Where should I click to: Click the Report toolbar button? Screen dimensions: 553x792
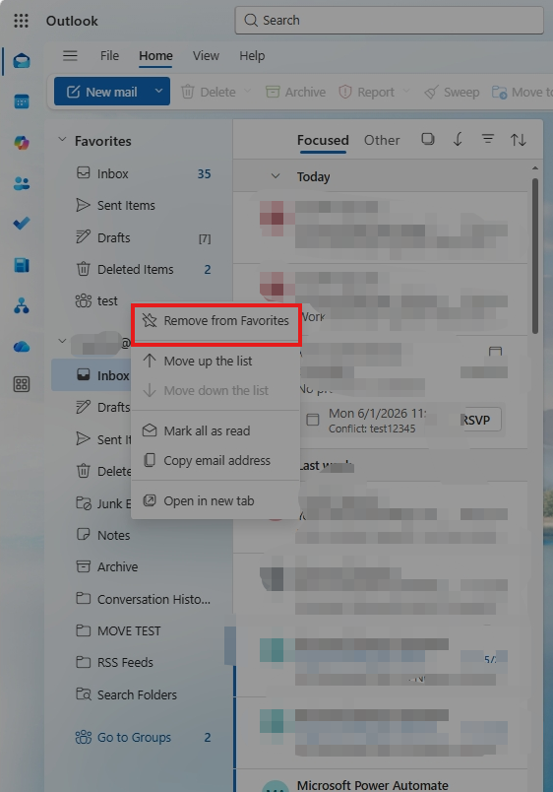(366, 92)
